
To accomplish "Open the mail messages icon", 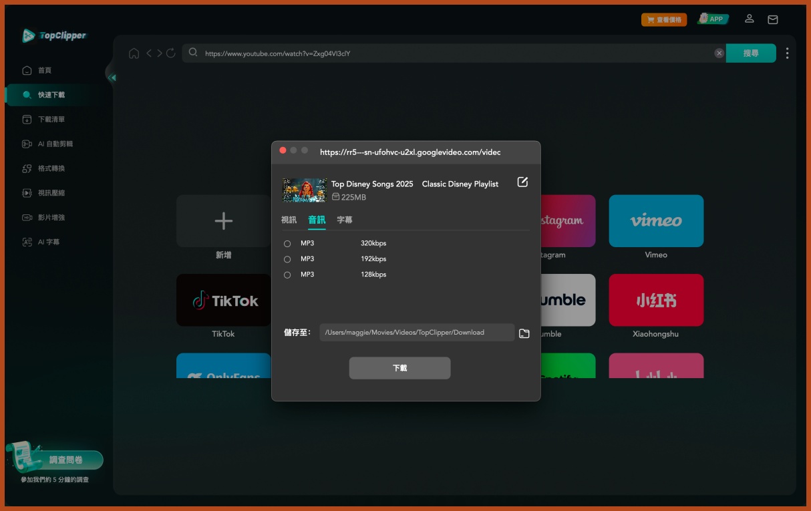I will (772, 19).
